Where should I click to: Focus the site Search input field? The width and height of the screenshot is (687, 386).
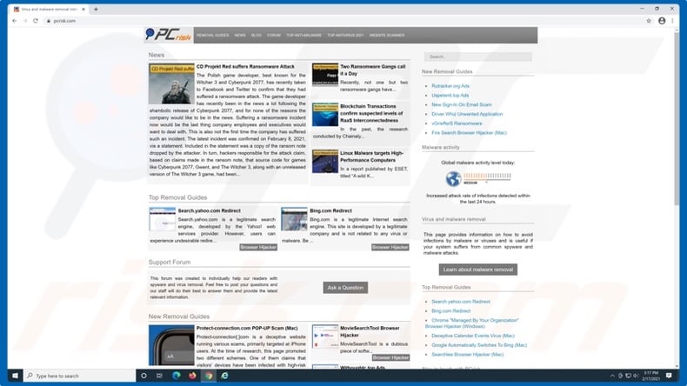478,57
